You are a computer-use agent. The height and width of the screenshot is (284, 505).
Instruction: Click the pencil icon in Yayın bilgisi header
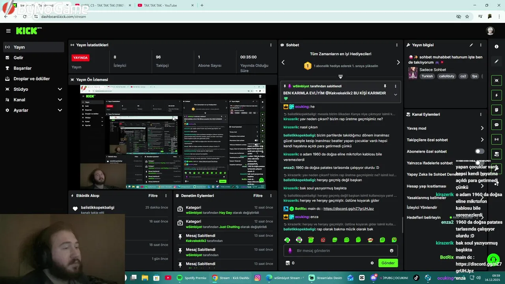coord(471,45)
